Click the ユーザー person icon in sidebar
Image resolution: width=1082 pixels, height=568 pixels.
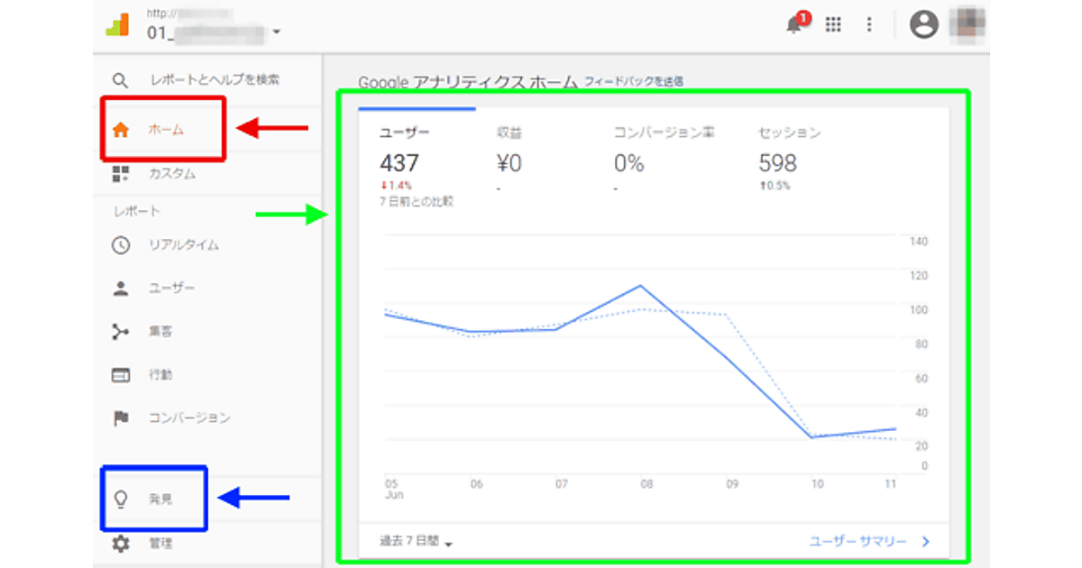(x=121, y=289)
